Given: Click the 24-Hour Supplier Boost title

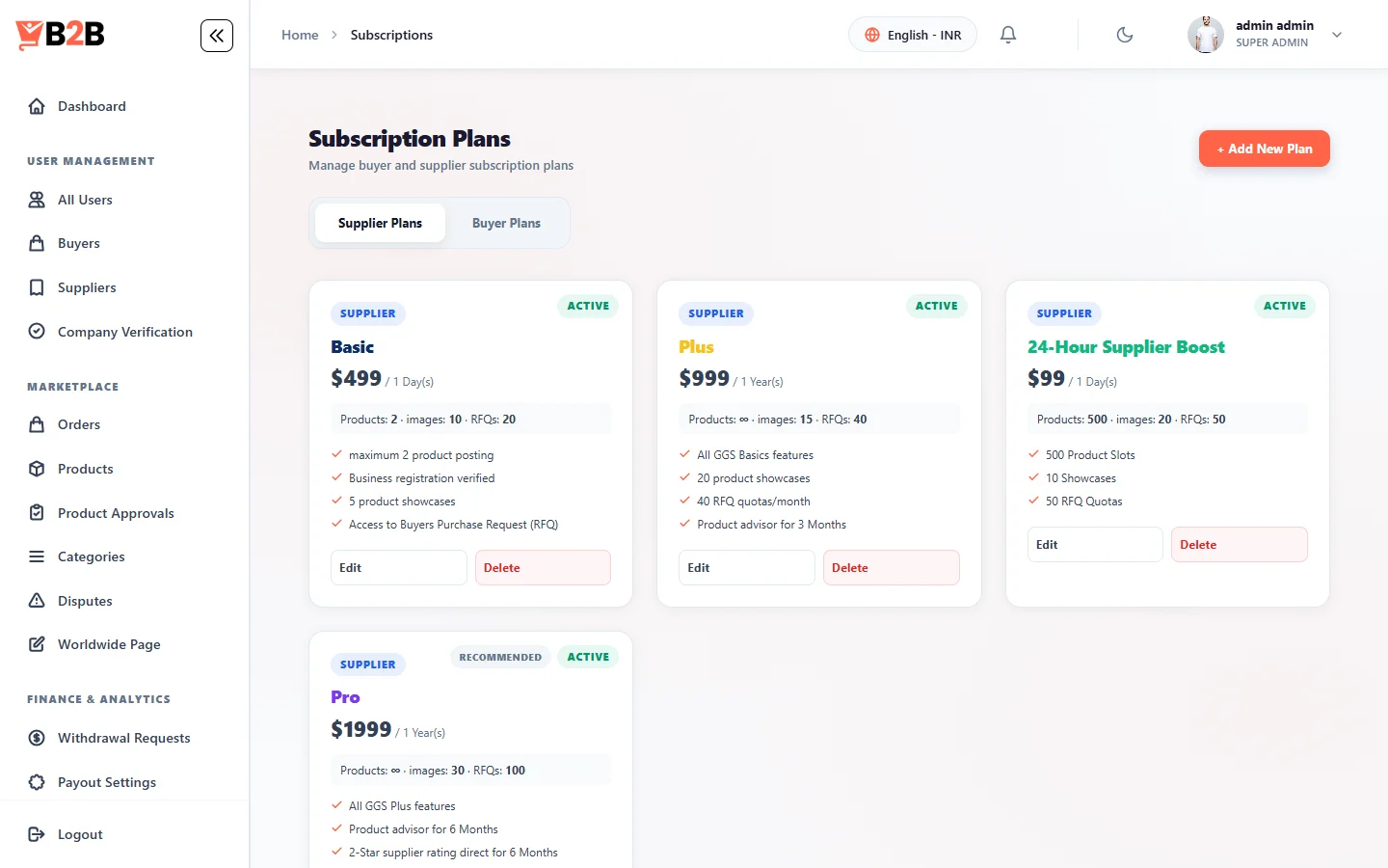Looking at the screenshot, I should tap(1126, 347).
